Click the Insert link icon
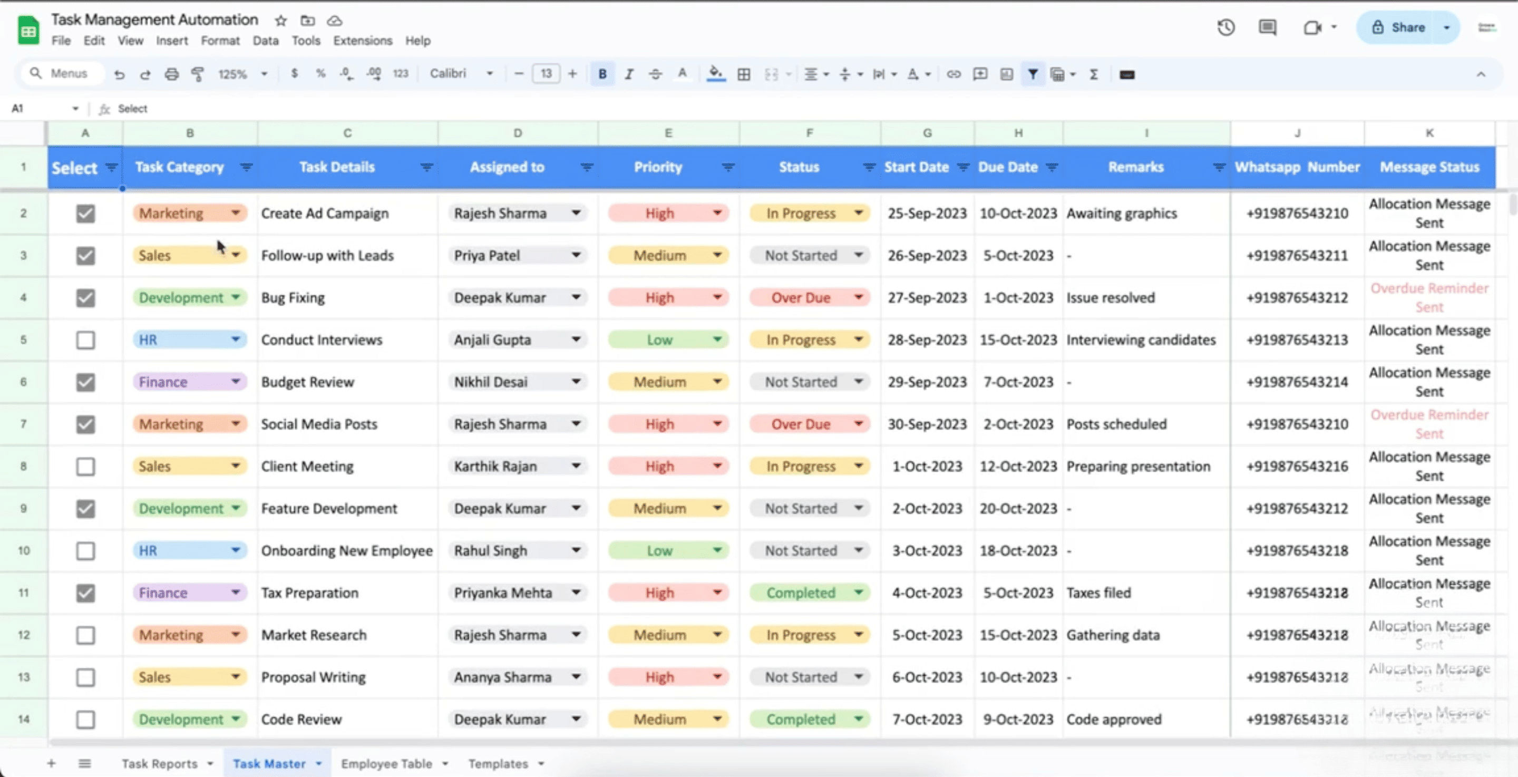Viewport: 1518px width, 777px height. [x=953, y=74]
